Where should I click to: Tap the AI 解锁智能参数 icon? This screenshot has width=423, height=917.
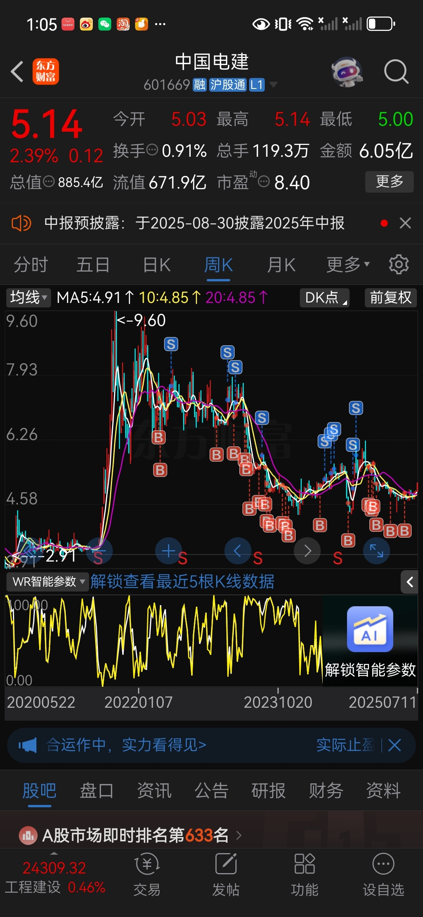click(370, 629)
